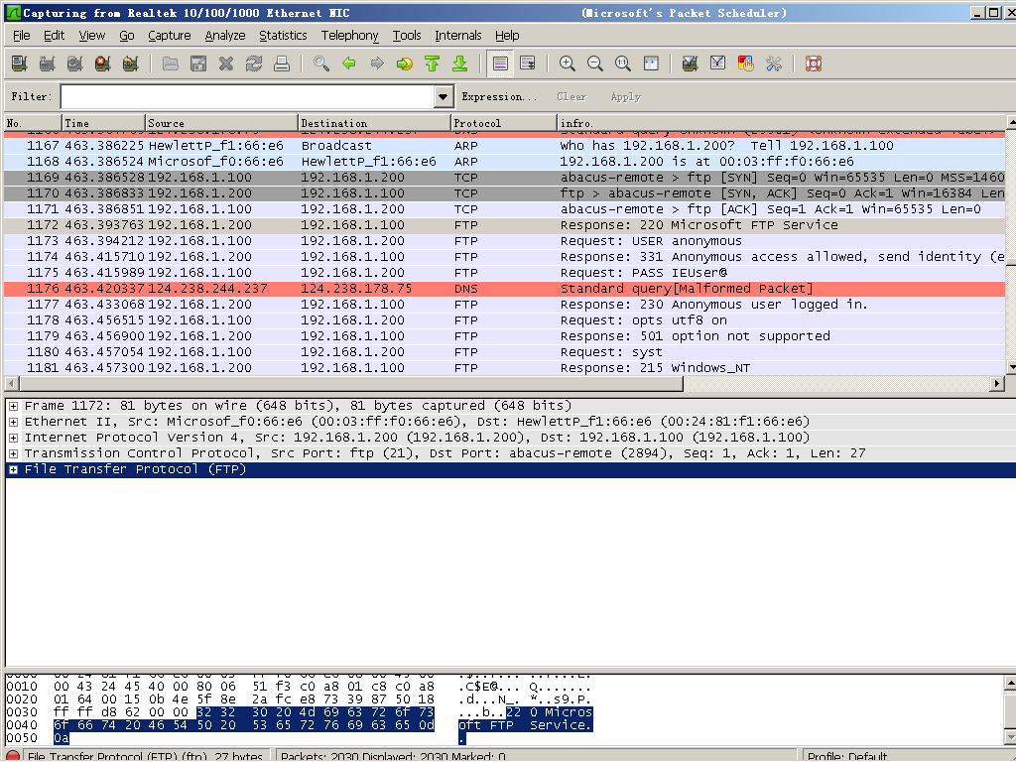Sort by the Source column header

(x=221, y=123)
